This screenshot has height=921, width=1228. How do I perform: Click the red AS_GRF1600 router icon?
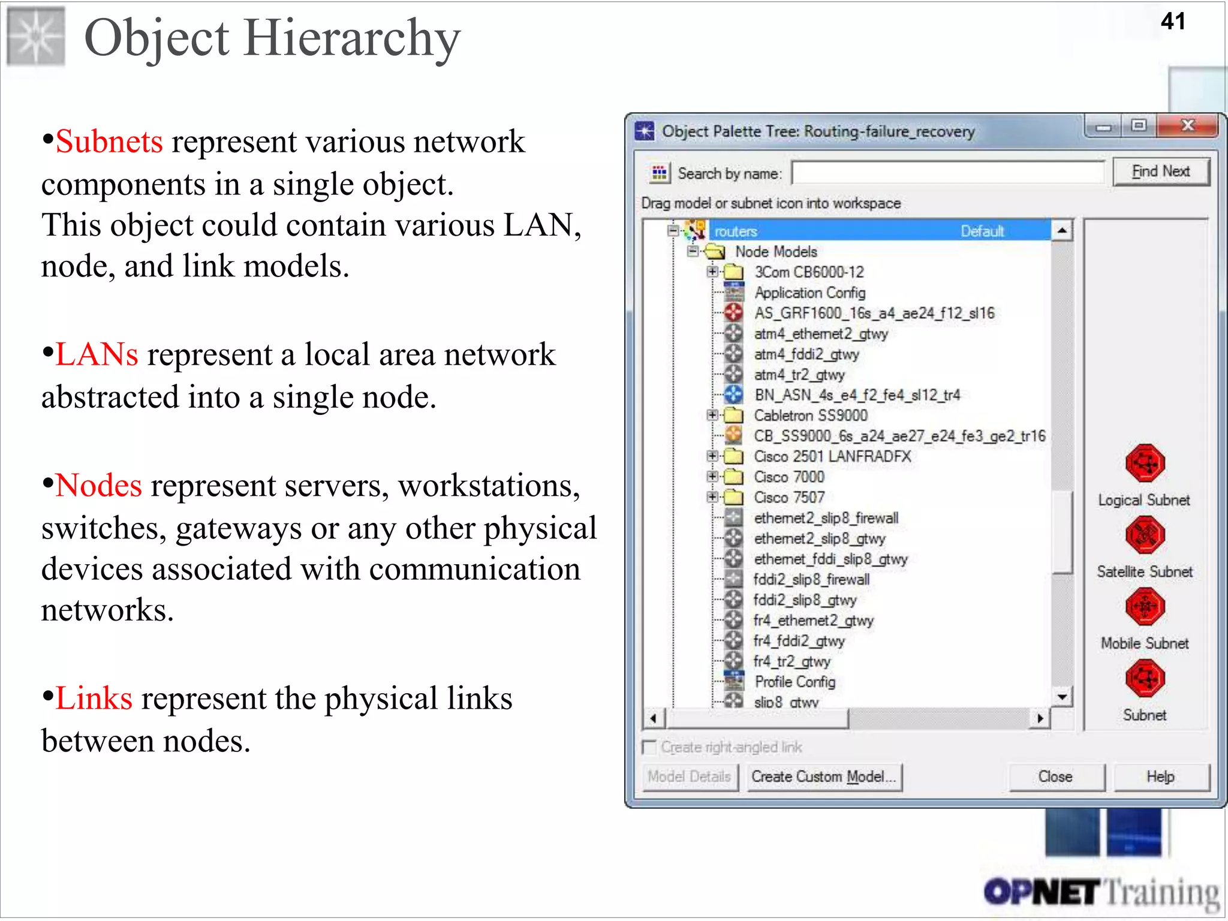(734, 313)
